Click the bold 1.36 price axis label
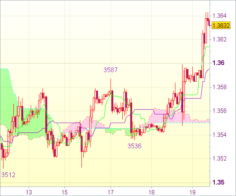This screenshot has height=196, width=236. [x=218, y=63]
